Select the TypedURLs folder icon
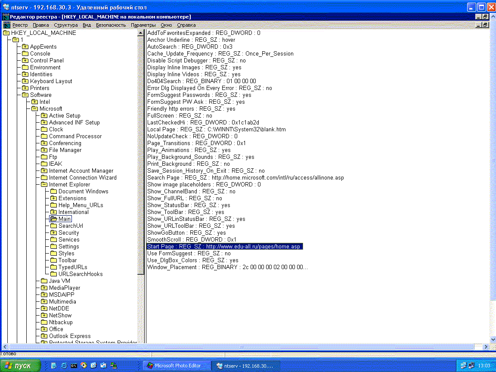The image size is (496, 372). point(53,267)
